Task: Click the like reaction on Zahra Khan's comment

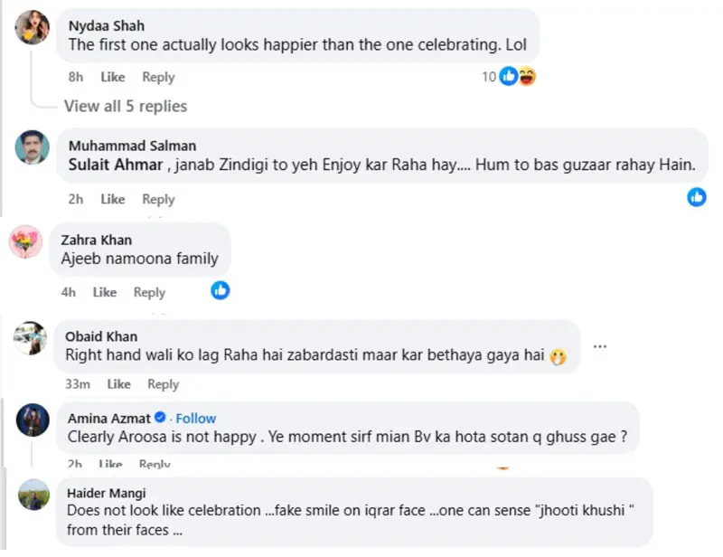Action: (220, 290)
